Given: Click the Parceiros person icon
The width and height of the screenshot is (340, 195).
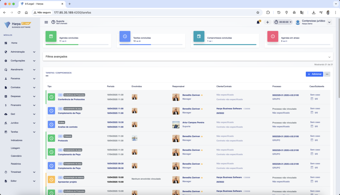Looking at the screenshot, I should (x=6, y=78).
